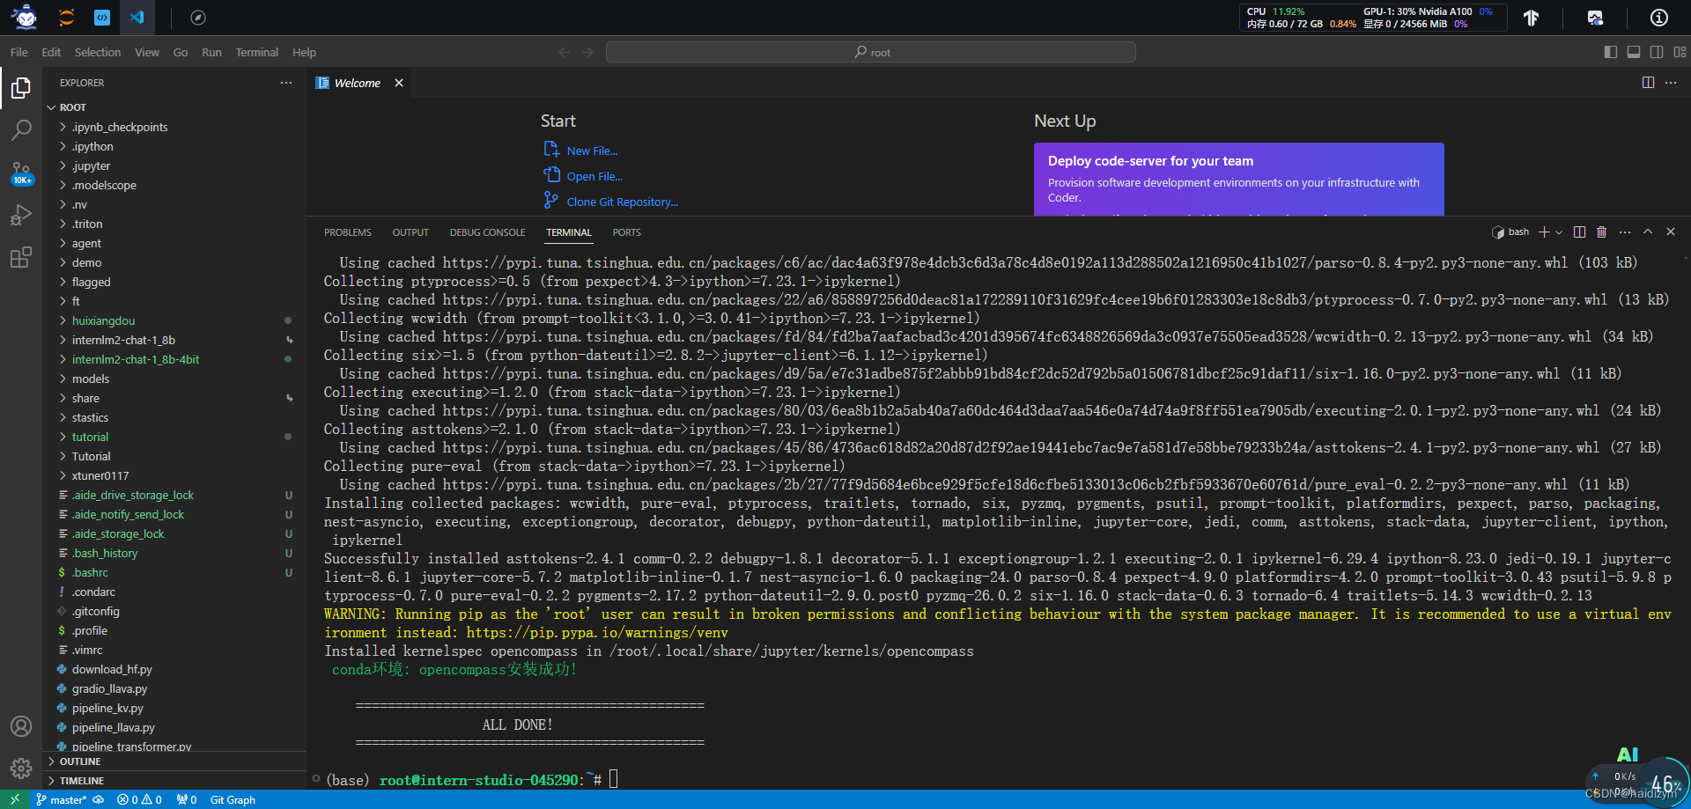Screen dimensions: 1691x809
Task: Click the resource monitor toggle icon in top bar
Action: pos(1595,17)
